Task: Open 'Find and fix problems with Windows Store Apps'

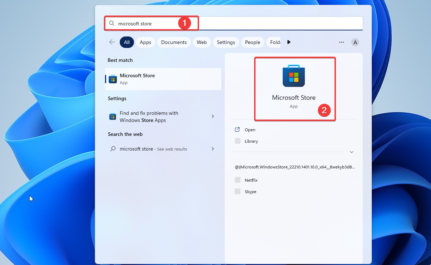Action: (163, 117)
